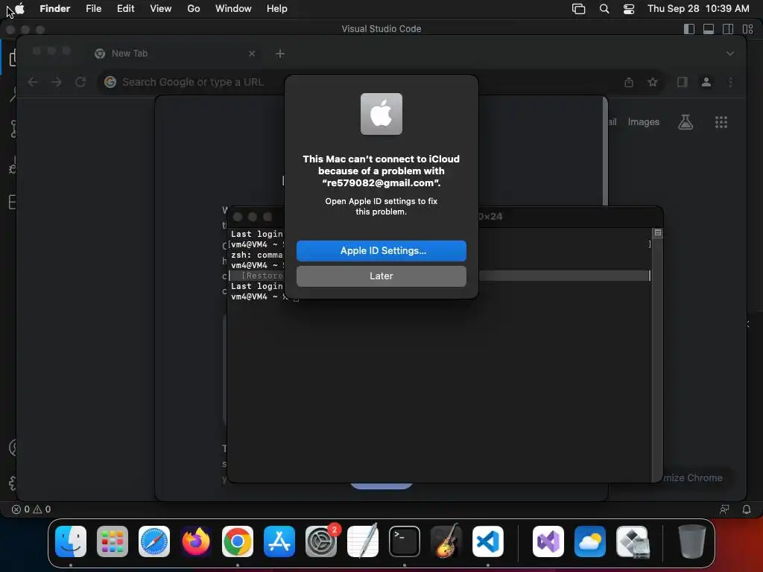
Task: Open the Trash in the Dock
Action: 692,541
